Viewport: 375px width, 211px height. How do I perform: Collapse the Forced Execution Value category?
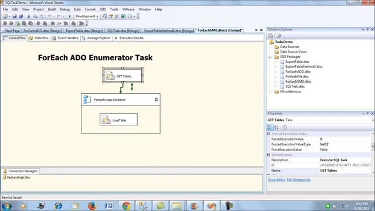(268, 134)
